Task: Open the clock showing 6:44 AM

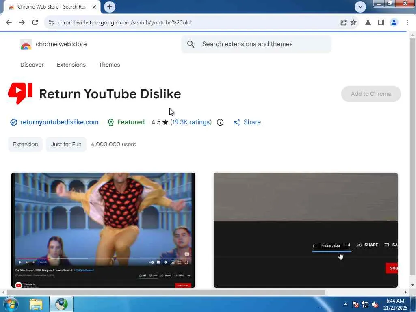Action: click(395, 304)
